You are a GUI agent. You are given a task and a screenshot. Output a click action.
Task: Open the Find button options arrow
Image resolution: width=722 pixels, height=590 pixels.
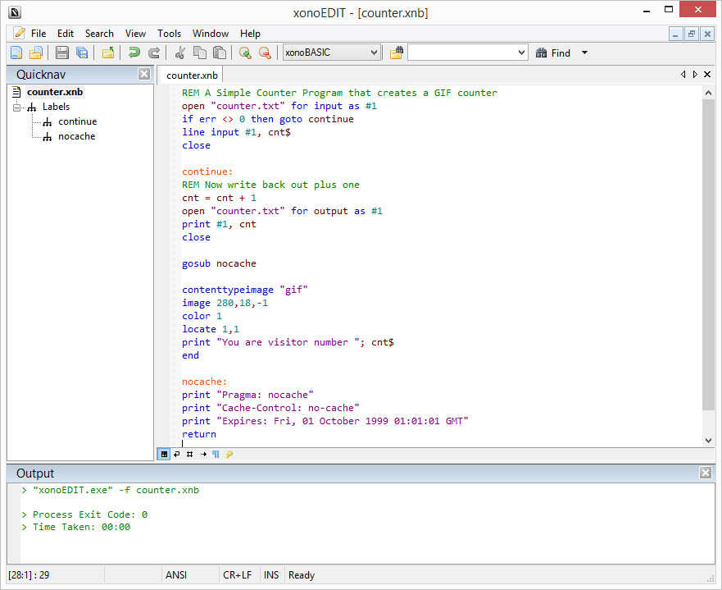[x=584, y=53]
